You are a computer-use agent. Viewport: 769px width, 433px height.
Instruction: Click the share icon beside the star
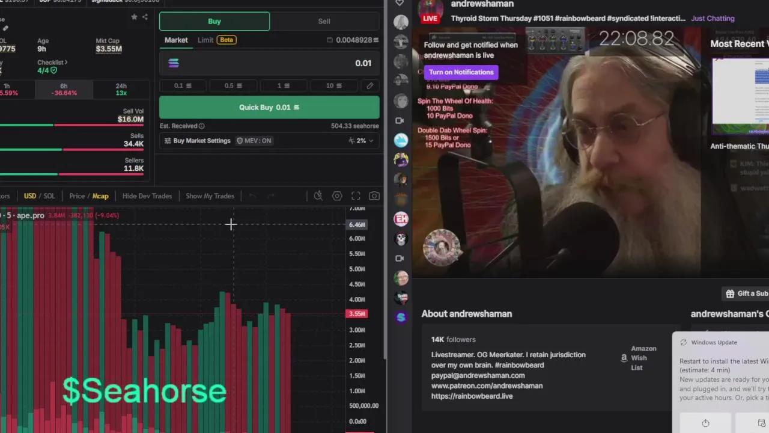(145, 17)
